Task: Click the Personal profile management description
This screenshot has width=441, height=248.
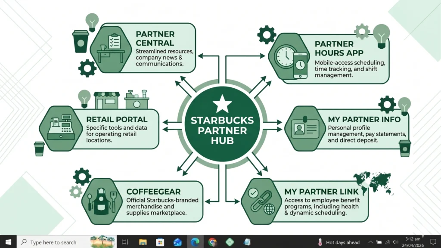Action: tap(367, 134)
